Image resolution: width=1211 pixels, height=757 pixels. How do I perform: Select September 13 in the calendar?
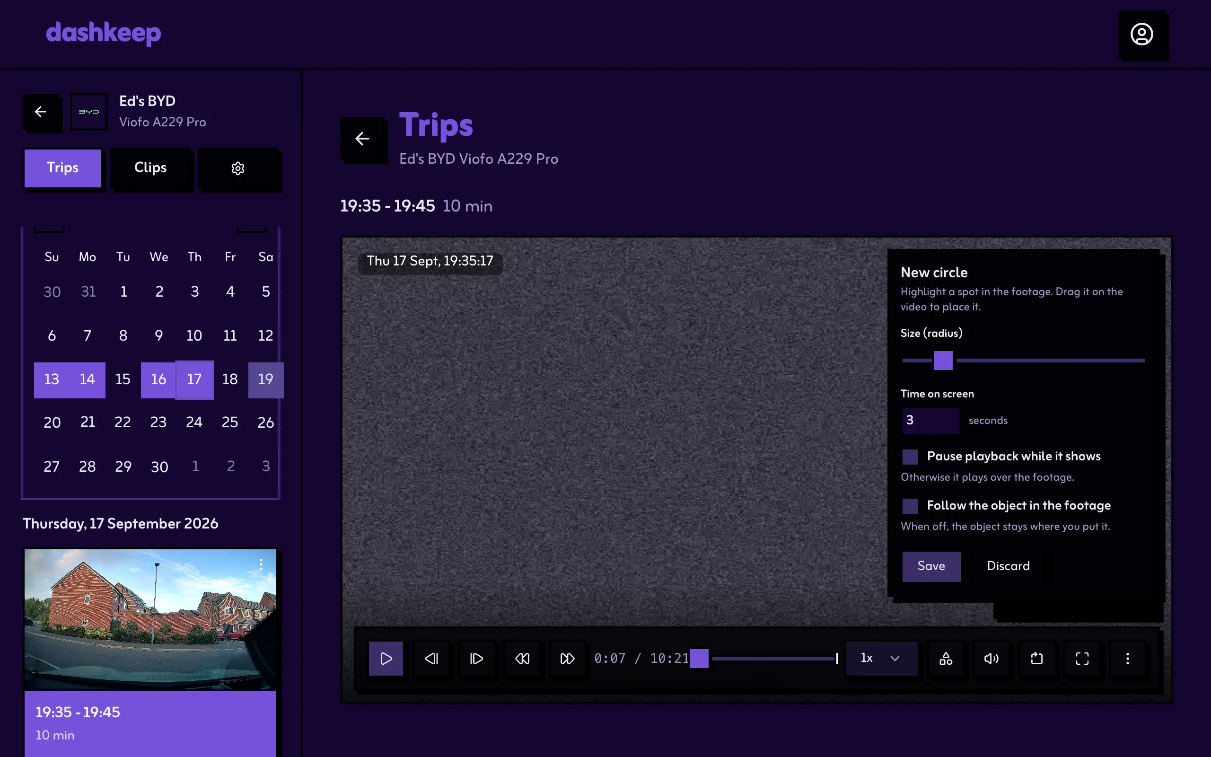point(52,380)
